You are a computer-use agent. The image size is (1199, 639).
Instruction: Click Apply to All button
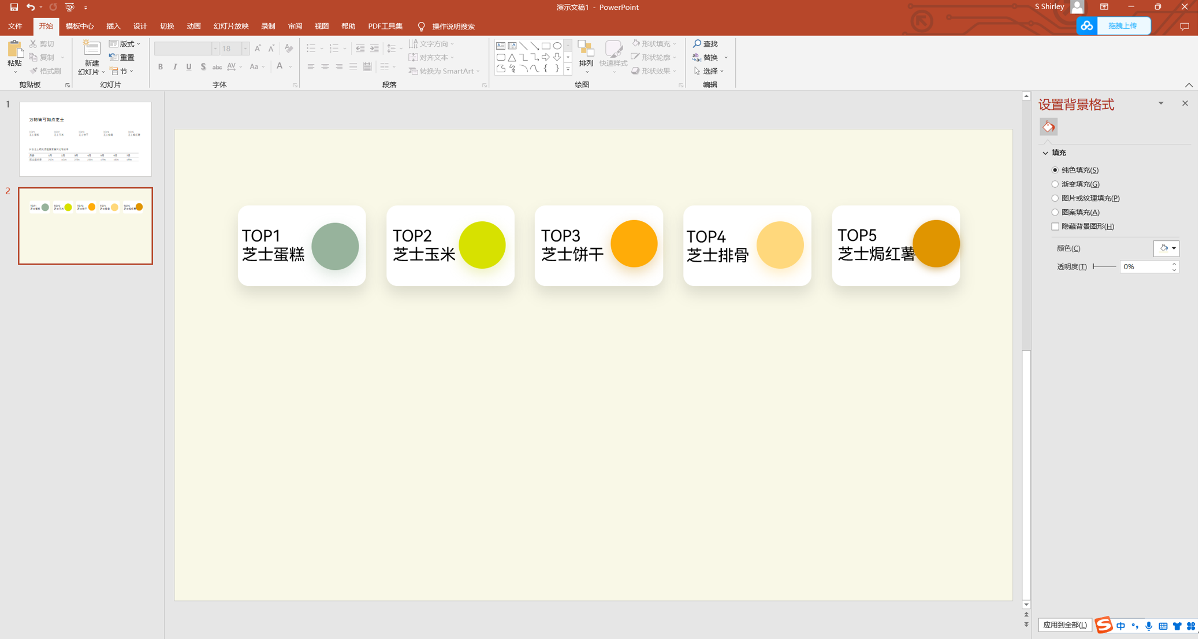[1064, 625]
